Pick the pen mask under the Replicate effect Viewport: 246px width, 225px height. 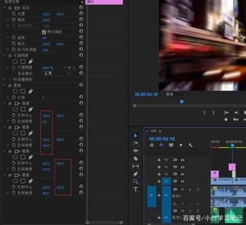(x=31, y=91)
